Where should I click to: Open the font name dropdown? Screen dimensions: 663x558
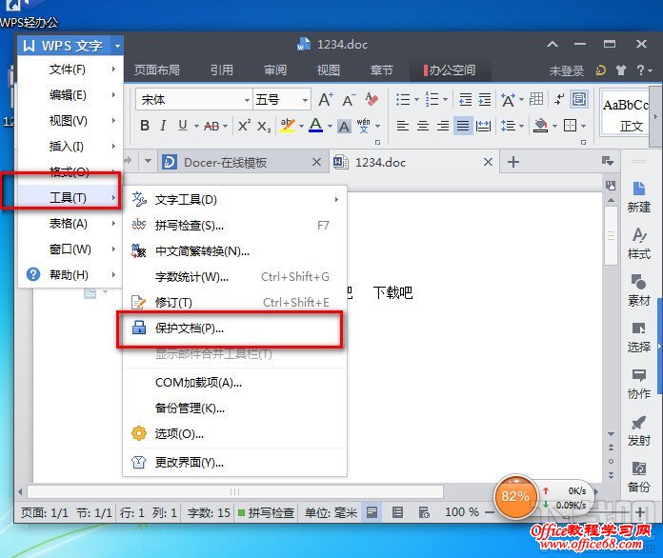click(x=247, y=100)
